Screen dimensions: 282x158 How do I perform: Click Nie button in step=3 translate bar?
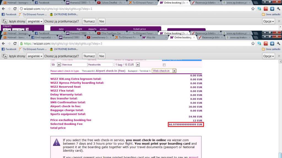102,56
